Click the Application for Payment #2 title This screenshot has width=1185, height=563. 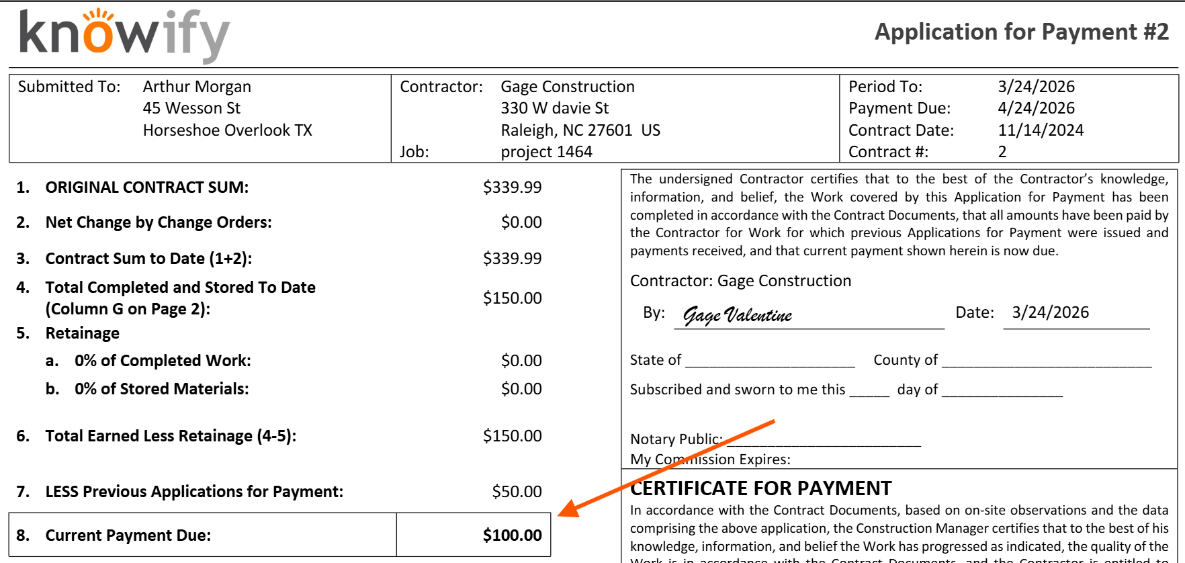coord(1021,32)
